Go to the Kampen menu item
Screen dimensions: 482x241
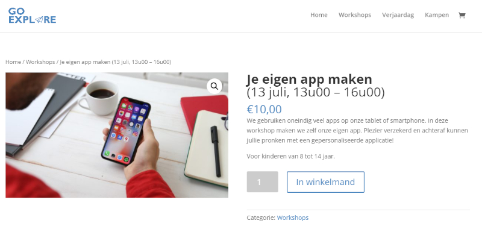click(x=437, y=14)
